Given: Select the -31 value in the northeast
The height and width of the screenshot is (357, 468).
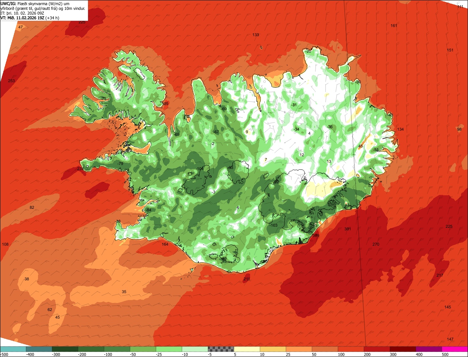Looking at the screenshot, I should (294, 105).
